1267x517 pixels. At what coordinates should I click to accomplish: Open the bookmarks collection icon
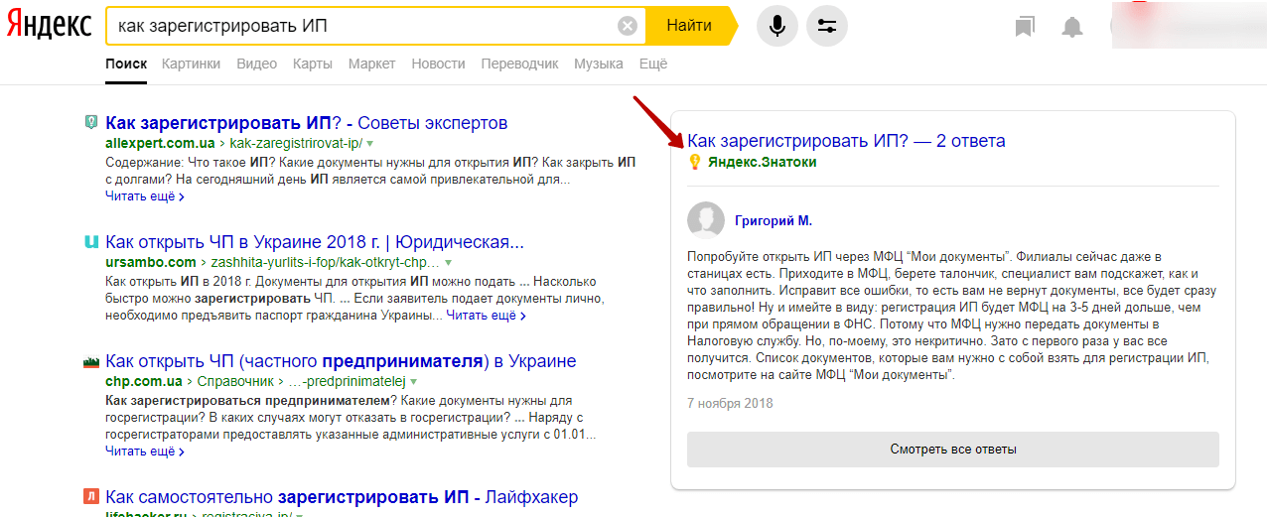coord(1024,27)
